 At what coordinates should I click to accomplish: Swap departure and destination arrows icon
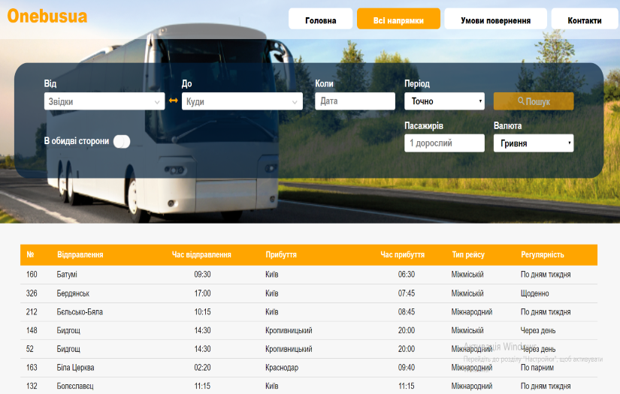pos(173,101)
